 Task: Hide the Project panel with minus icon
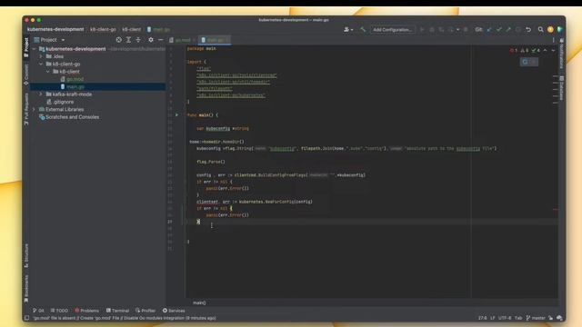point(160,40)
